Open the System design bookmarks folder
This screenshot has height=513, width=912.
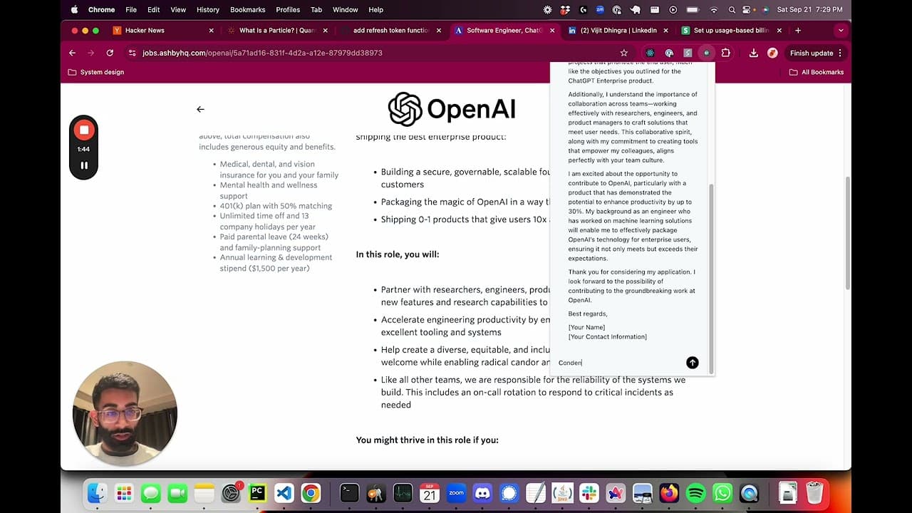pyautogui.click(x=95, y=72)
